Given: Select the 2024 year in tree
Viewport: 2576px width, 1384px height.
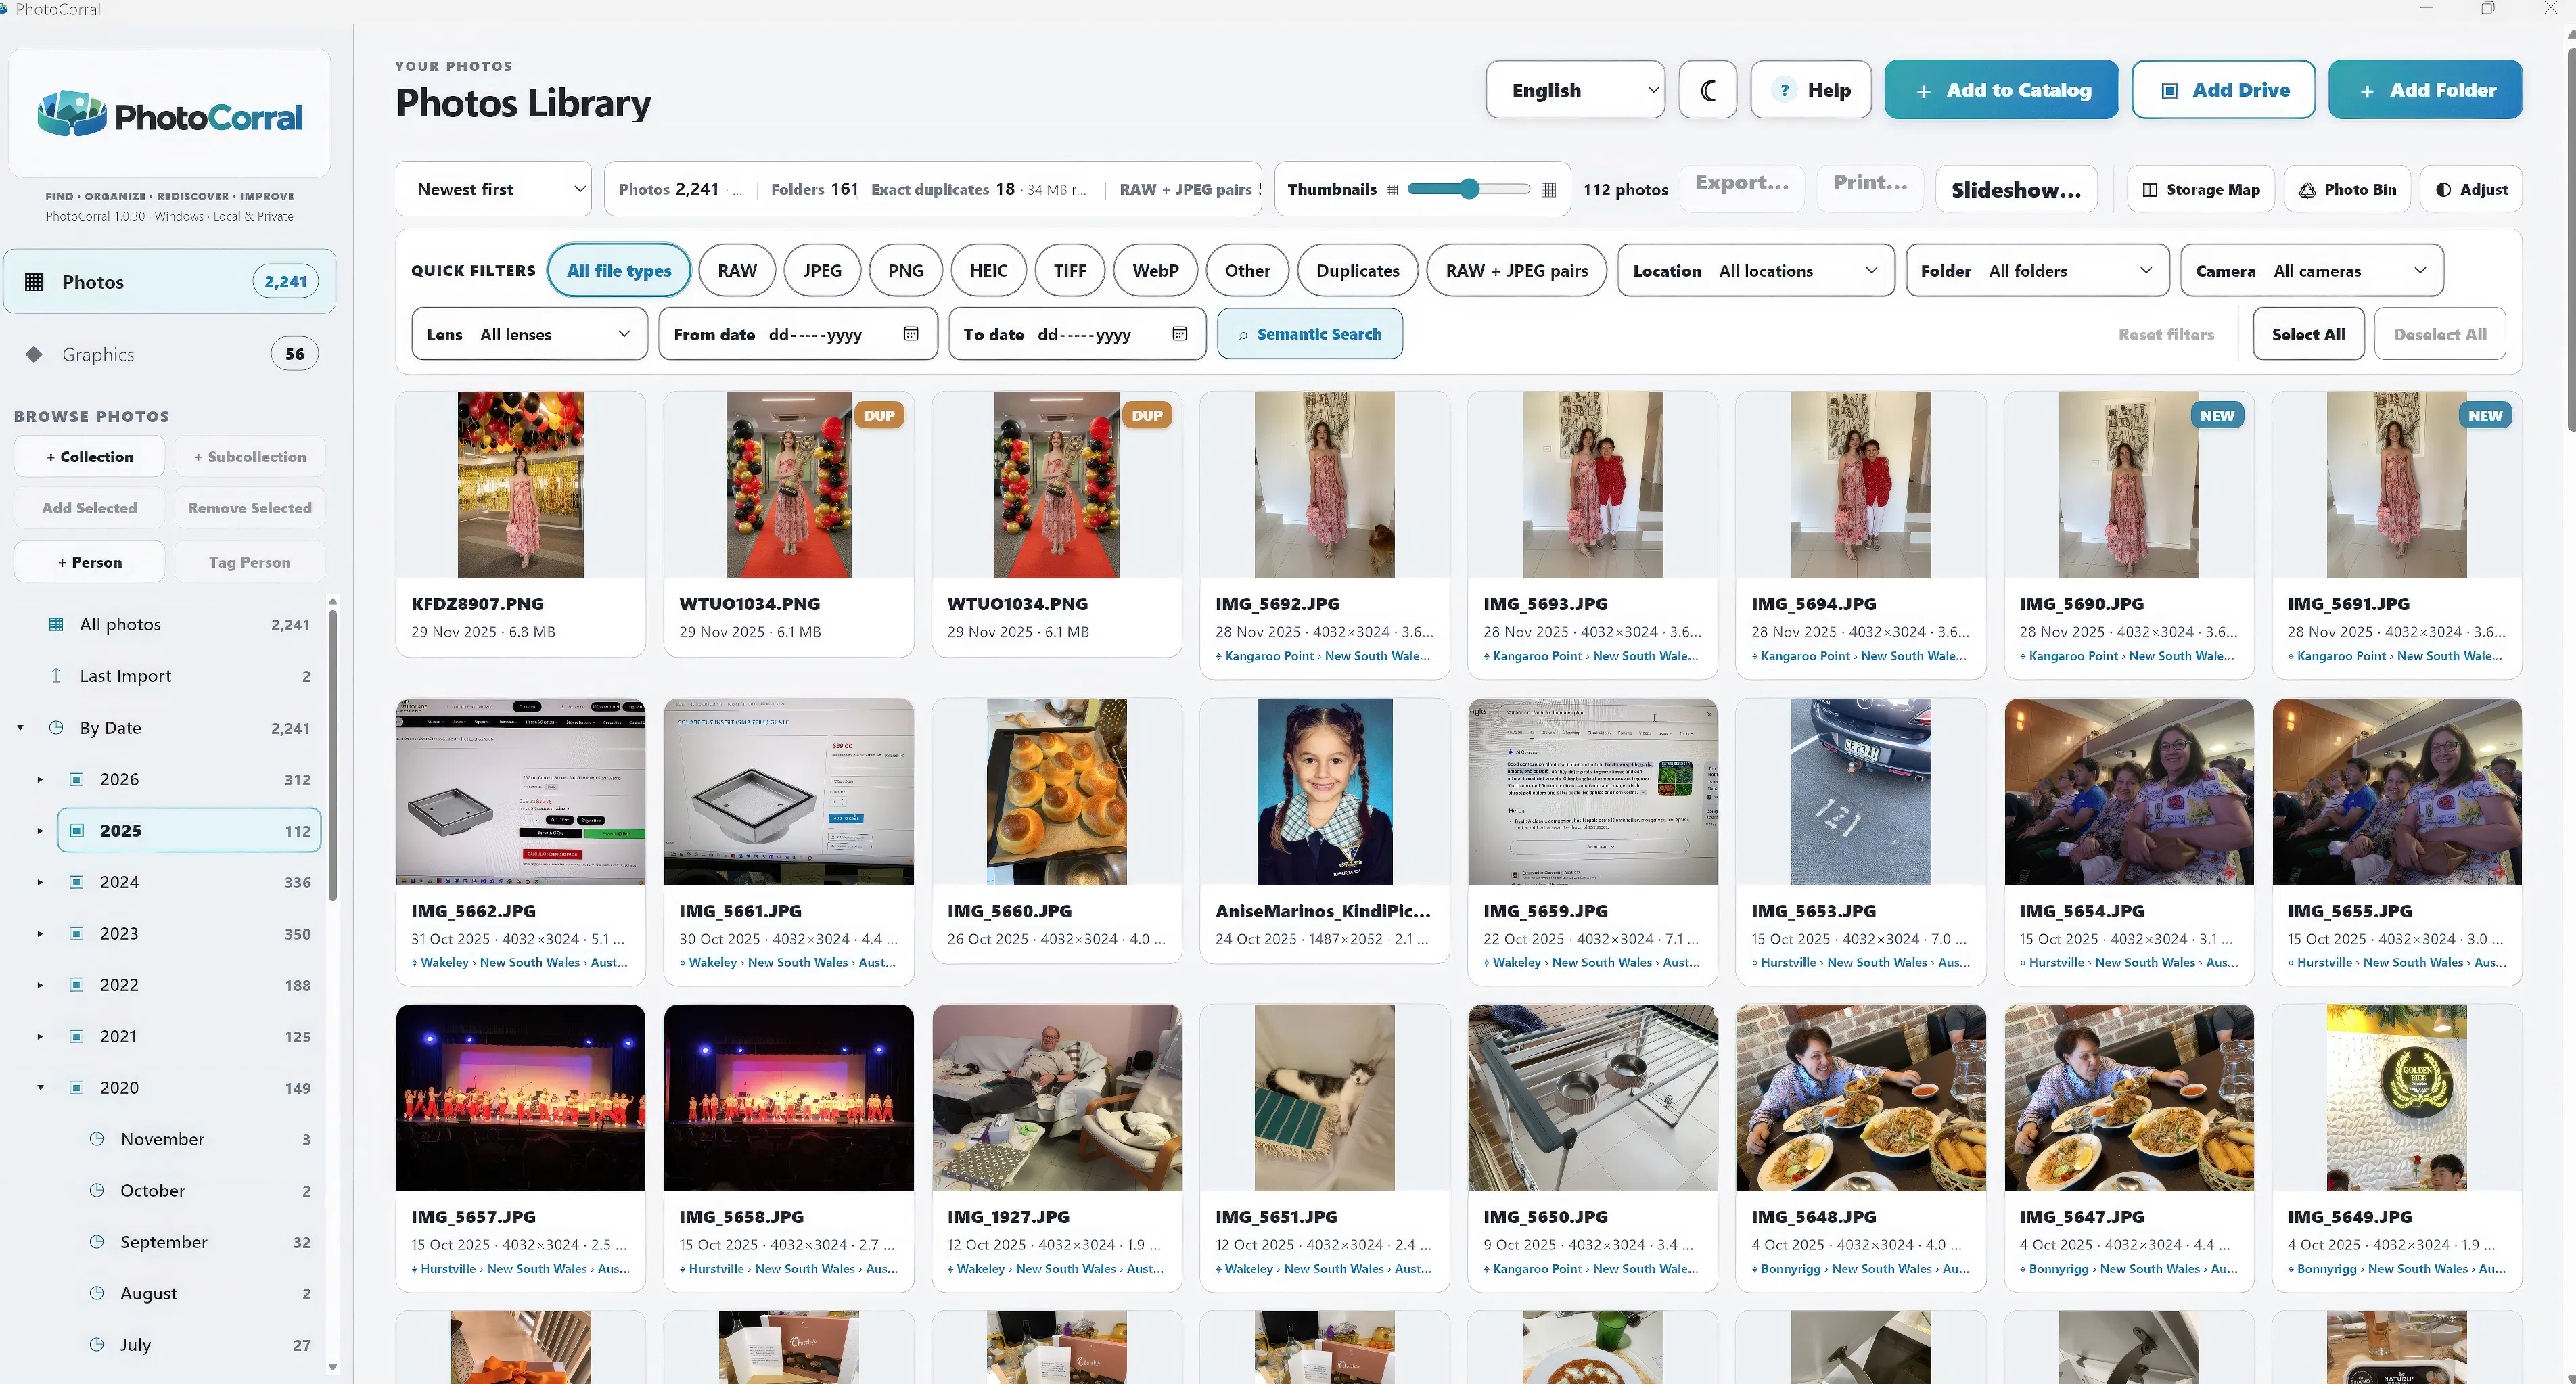Looking at the screenshot, I should coord(189,883).
